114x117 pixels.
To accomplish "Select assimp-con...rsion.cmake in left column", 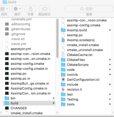I will click(30, 54).
